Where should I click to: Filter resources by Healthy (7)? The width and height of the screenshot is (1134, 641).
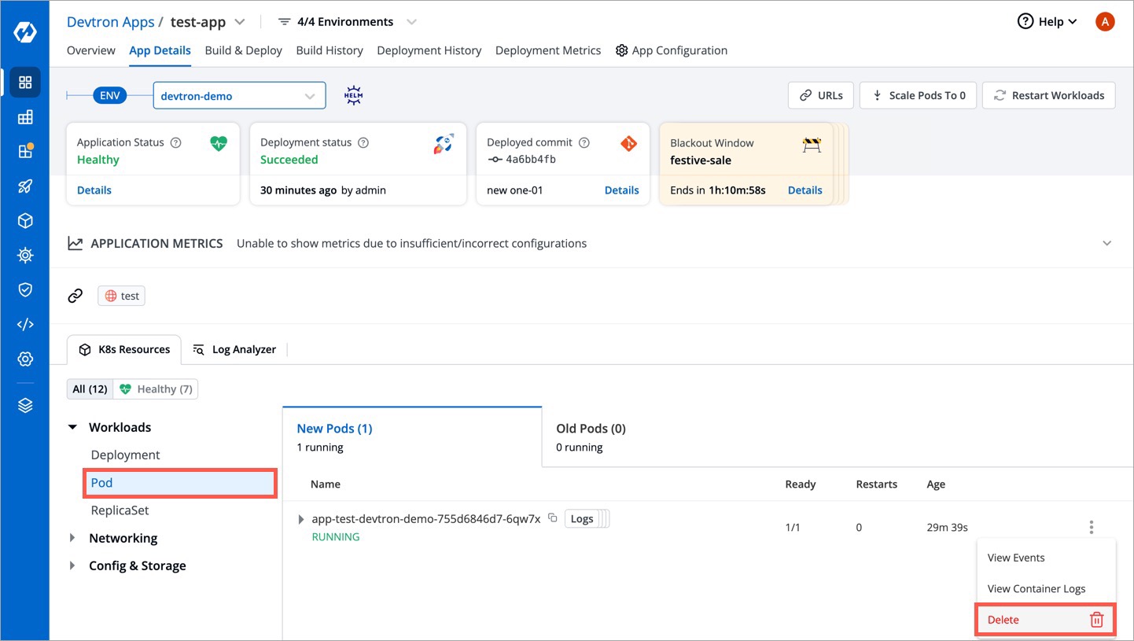pos(156,389)
